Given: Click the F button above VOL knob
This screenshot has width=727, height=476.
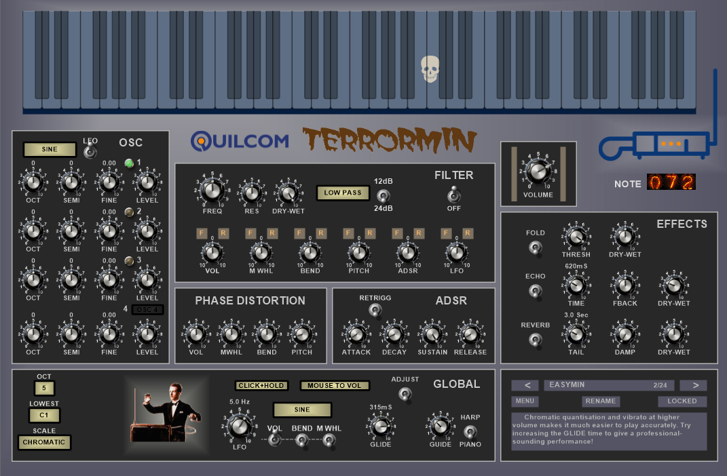Looking at the screenshot, I should [x=202, y=233].
